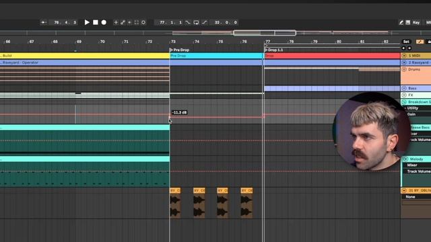The width and height of the screenshot is (431, 242).
Task: Select the Bass clip at the drop
Action: pos(332,88)
